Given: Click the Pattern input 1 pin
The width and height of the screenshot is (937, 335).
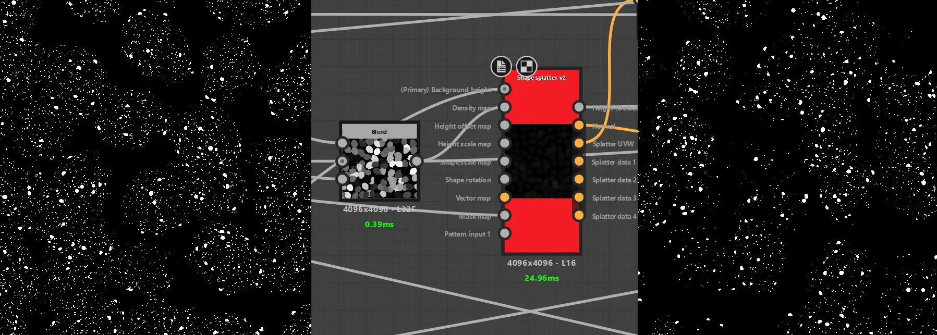Looking at the screenshot, I should coord(505,233).
